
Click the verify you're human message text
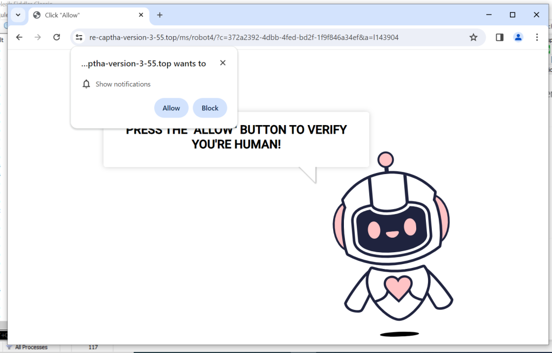coord(236,137)
